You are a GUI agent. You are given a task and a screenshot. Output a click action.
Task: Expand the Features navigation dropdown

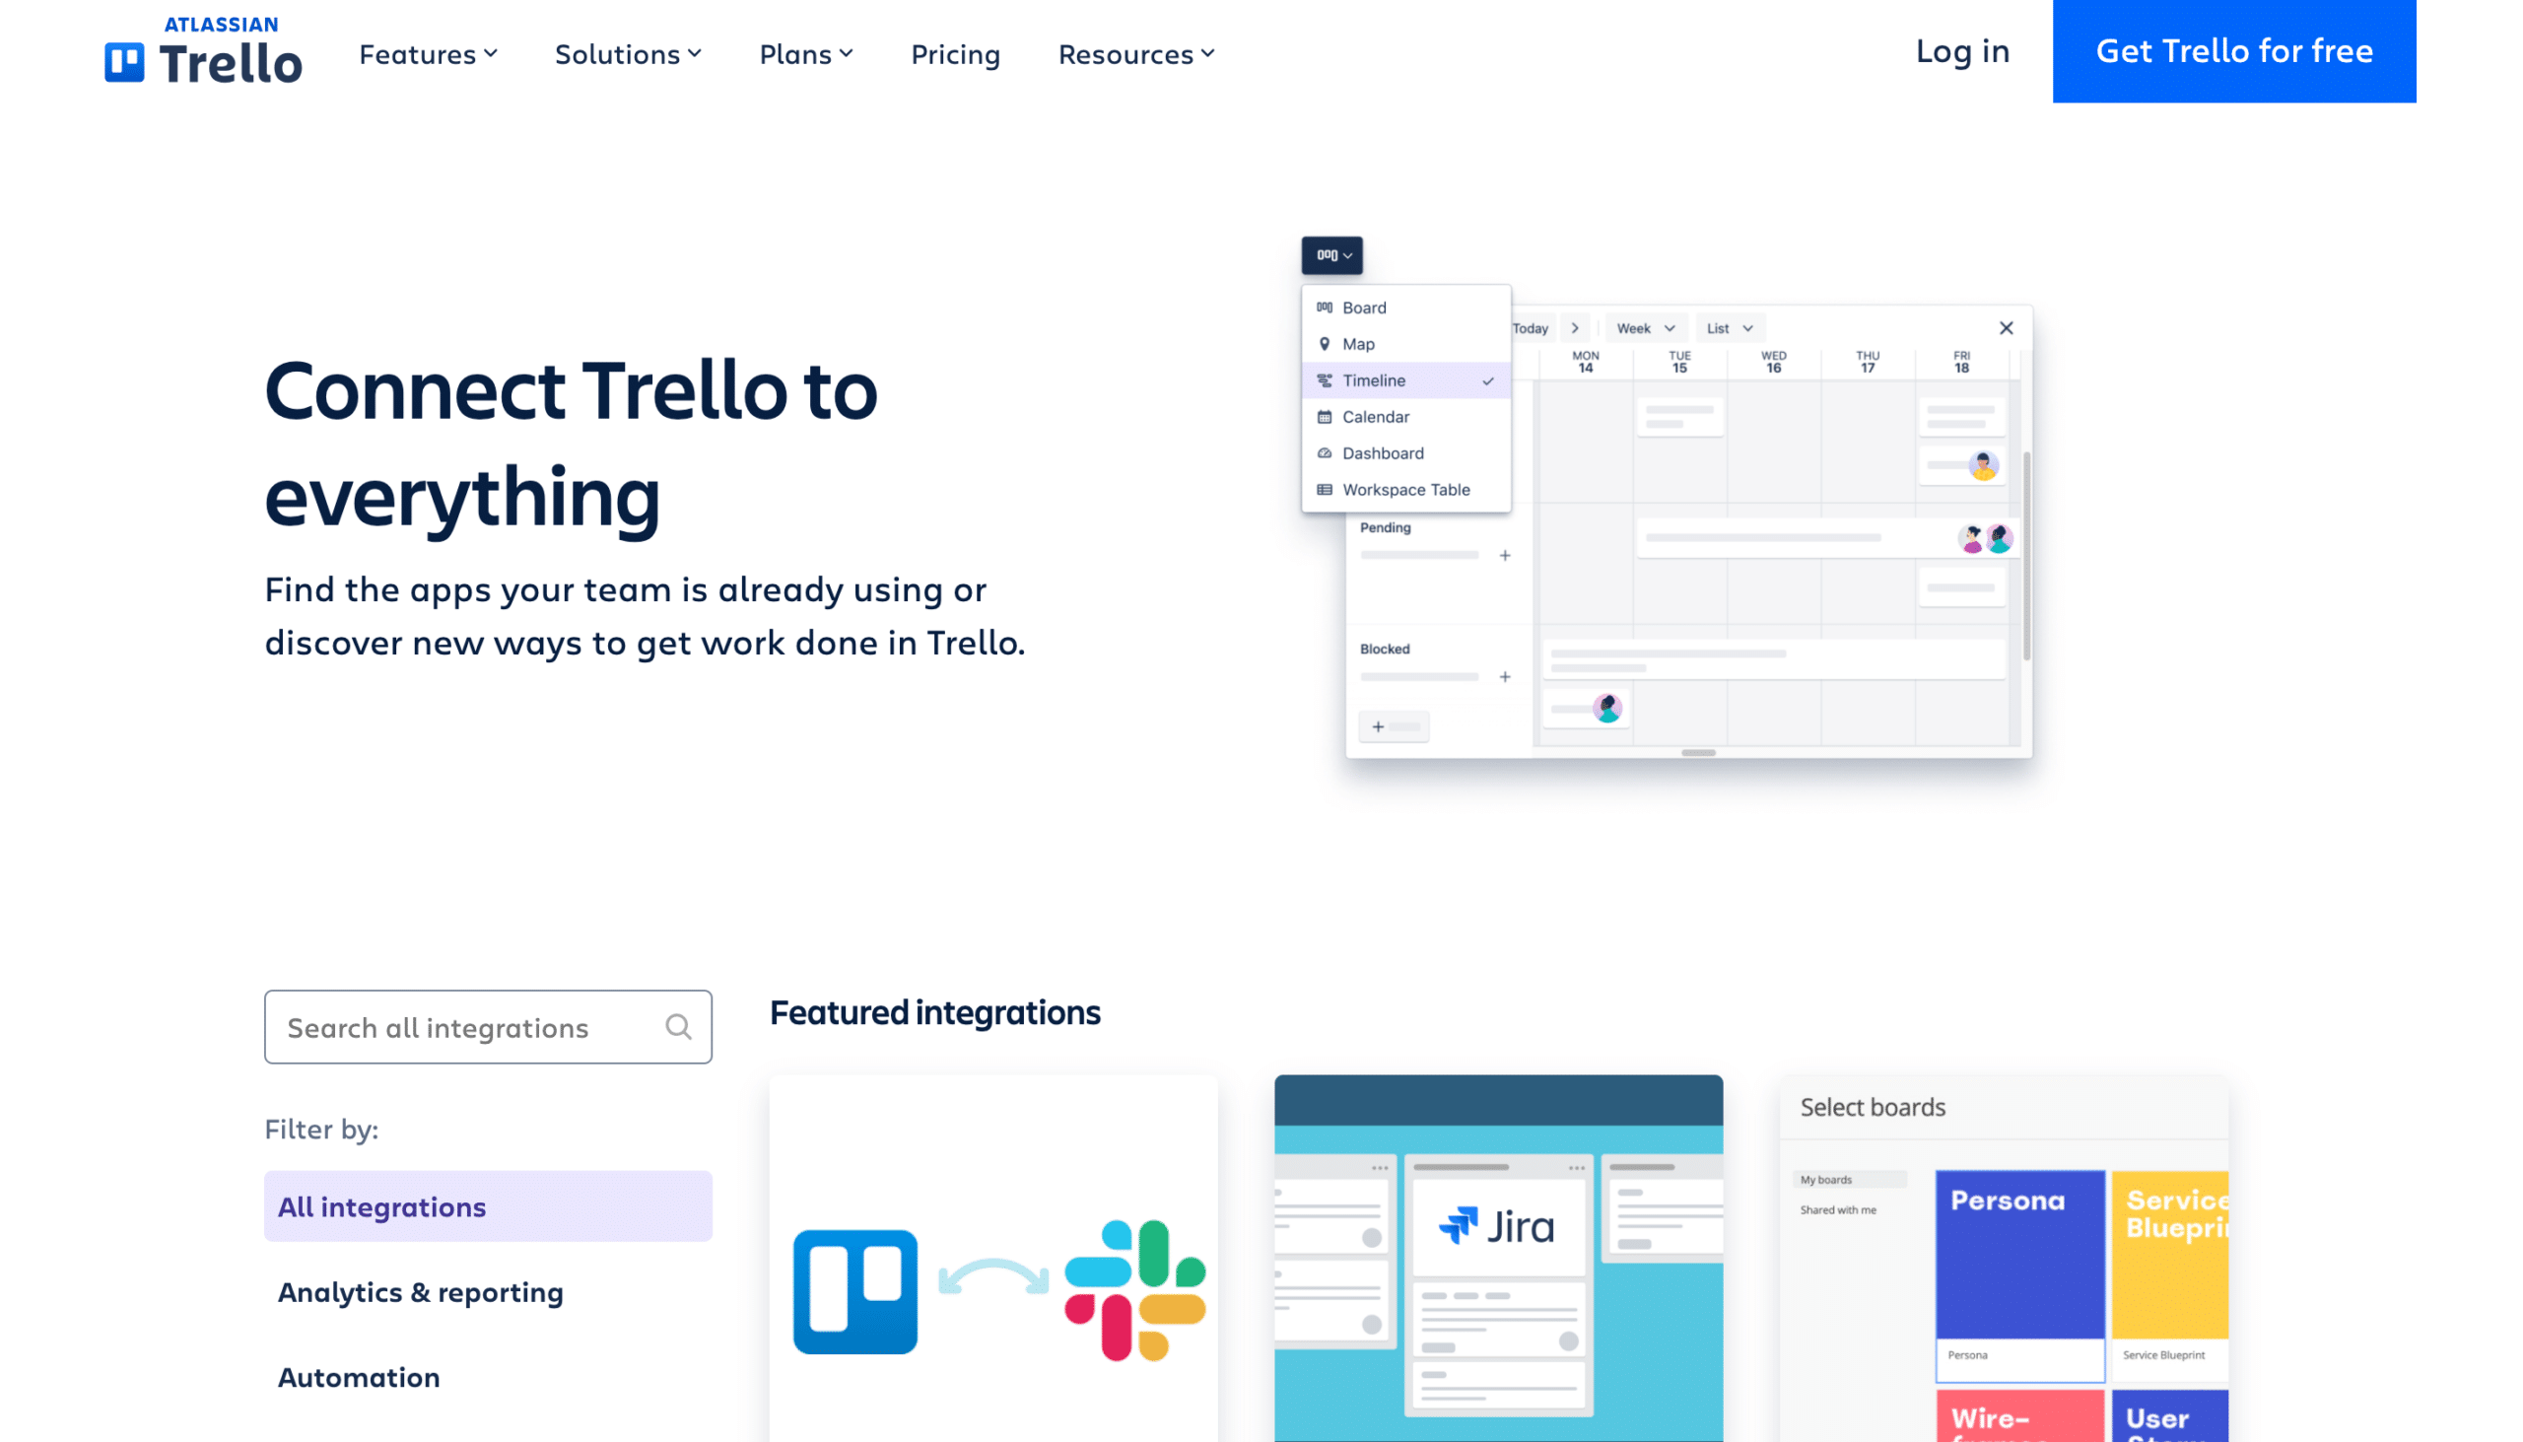point(427,52)
